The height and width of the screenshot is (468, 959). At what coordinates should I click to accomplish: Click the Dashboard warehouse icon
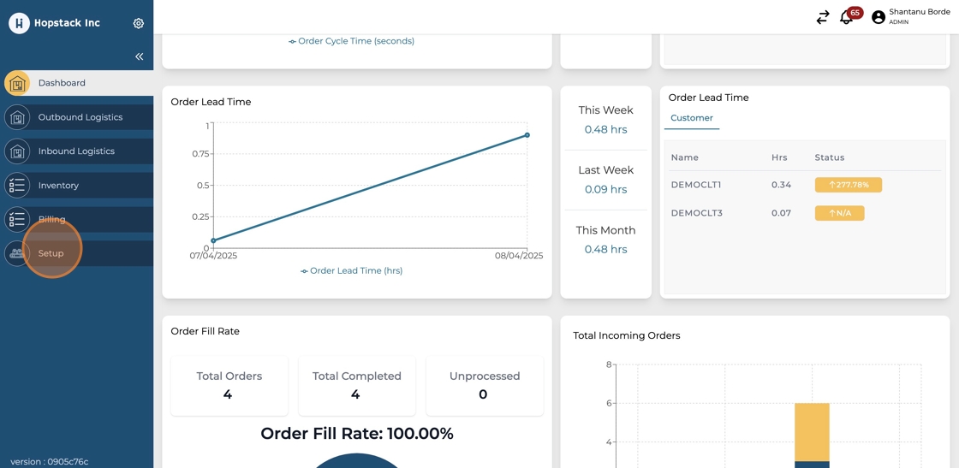pos(17,83)
